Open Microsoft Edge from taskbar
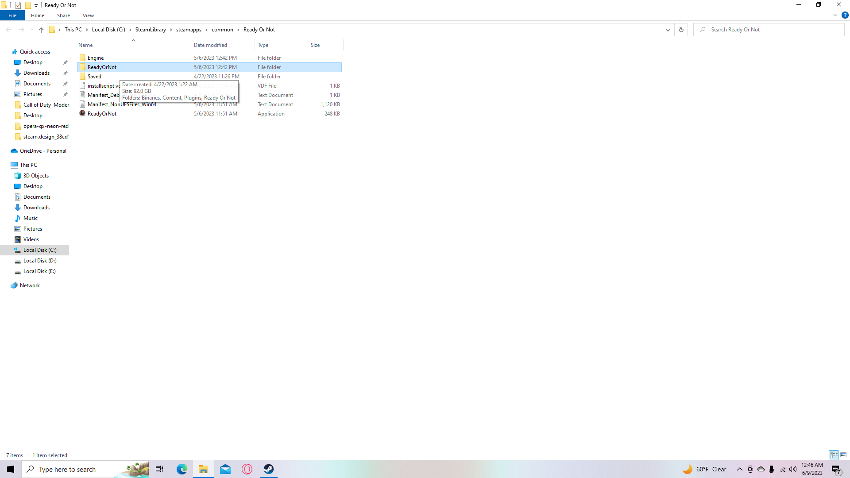 (182, 469)
